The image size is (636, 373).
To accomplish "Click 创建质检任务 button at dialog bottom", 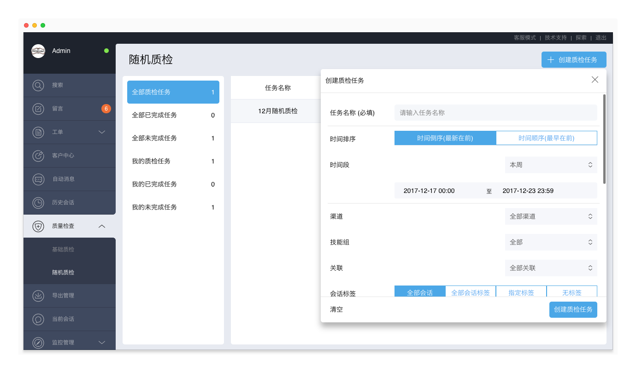I will (573, 309).
